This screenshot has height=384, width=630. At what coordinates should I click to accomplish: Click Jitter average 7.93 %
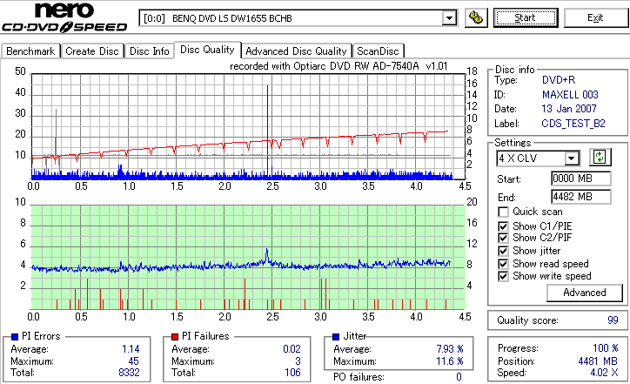point(450,349)
